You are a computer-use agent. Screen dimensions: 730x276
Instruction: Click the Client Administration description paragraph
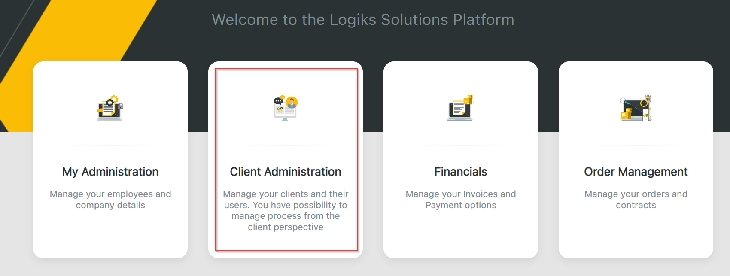[286, 210]
